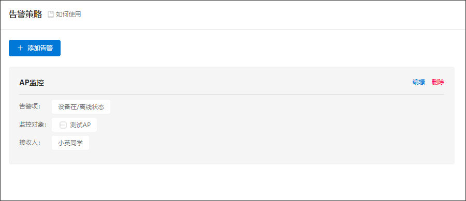
Task: Click the AP监控 card title
Action: (32, 83)
